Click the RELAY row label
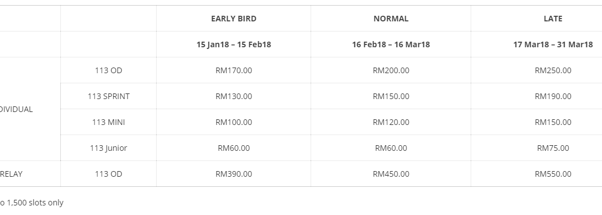 click(x=11, y=174)
